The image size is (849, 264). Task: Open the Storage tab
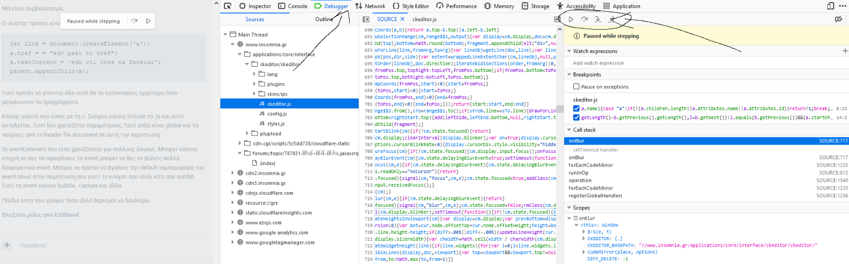pos(535,6)
